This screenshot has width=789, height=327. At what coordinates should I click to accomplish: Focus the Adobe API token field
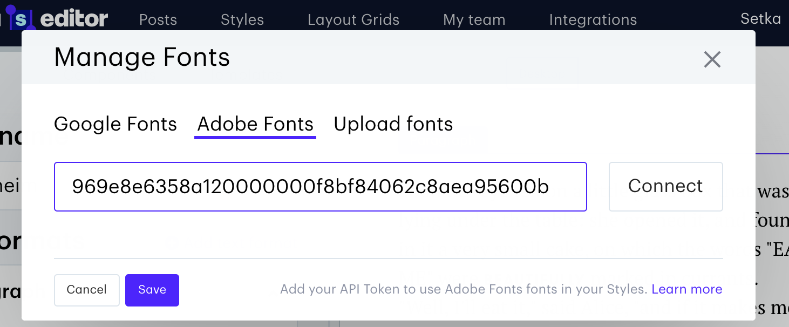point(320,187)
